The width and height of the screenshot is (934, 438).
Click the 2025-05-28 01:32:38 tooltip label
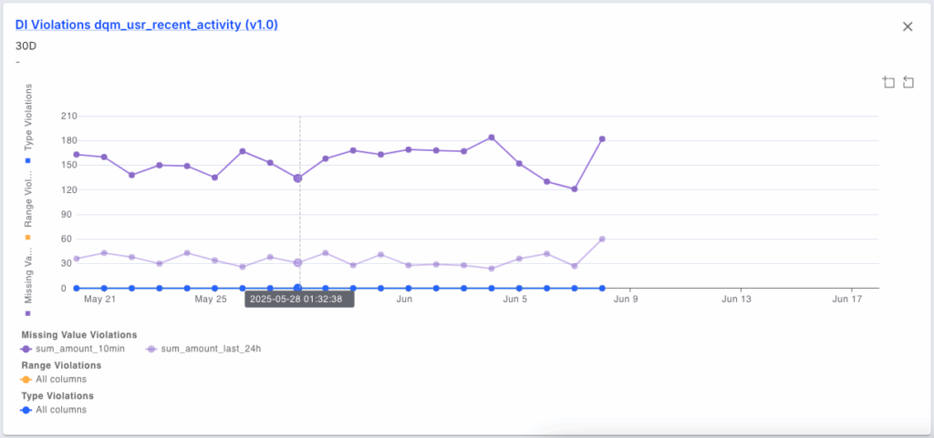pyautogui.click(x=299, y=300)
